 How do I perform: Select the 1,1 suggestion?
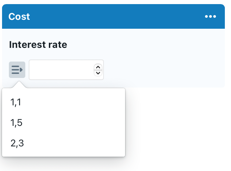(16, 102)
